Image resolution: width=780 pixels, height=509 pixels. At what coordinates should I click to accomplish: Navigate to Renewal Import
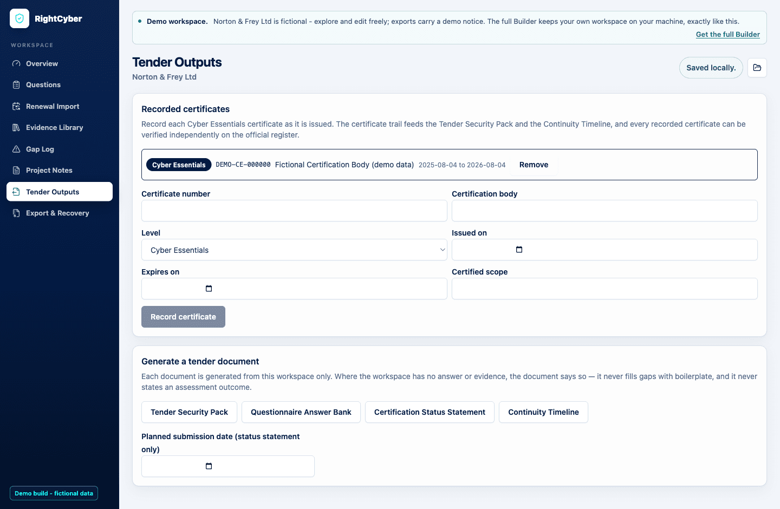[x=60, y=106]
